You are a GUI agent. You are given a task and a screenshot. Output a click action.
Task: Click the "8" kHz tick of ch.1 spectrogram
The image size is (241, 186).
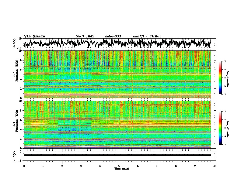pos(22,60)
